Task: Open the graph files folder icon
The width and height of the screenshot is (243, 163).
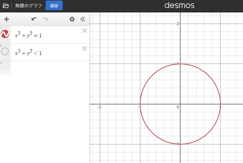Action: (x=6, y=6)
